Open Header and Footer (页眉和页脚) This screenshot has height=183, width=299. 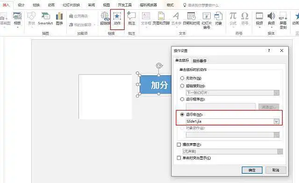(x=161, y=19)
